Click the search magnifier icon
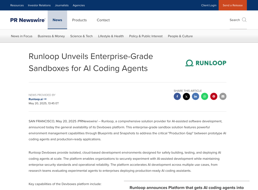The image size is (258, 190). [244, 20]
